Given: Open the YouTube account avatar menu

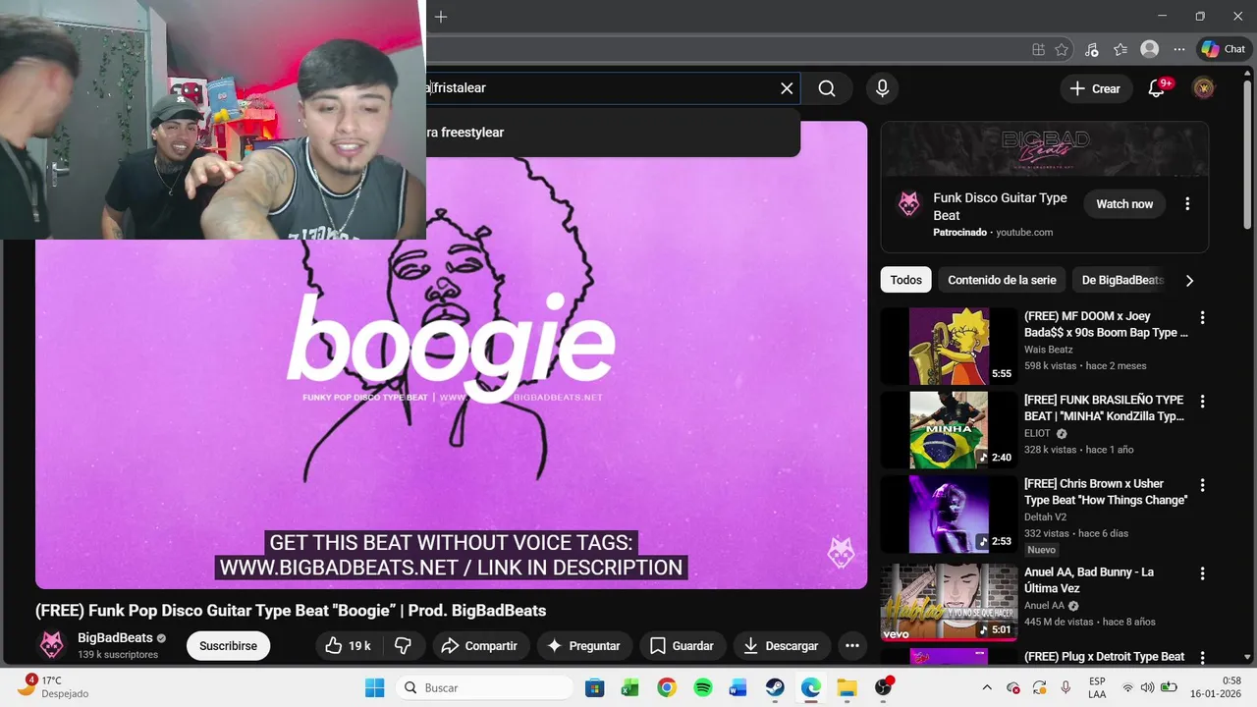Looking at the screenshot, I should 1203,88.
